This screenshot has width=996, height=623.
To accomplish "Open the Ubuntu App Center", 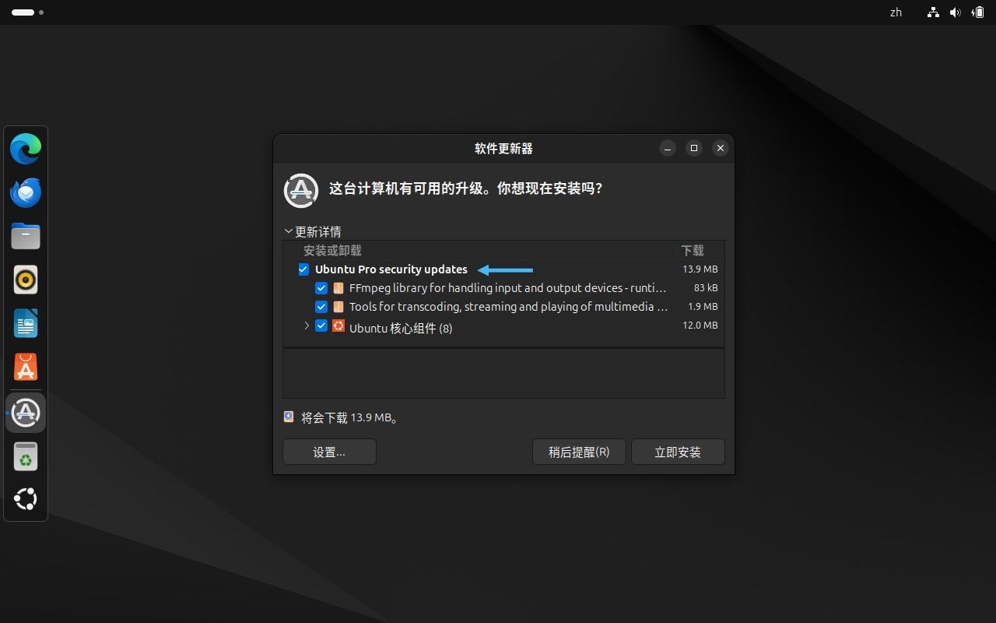I will point(26,366).
